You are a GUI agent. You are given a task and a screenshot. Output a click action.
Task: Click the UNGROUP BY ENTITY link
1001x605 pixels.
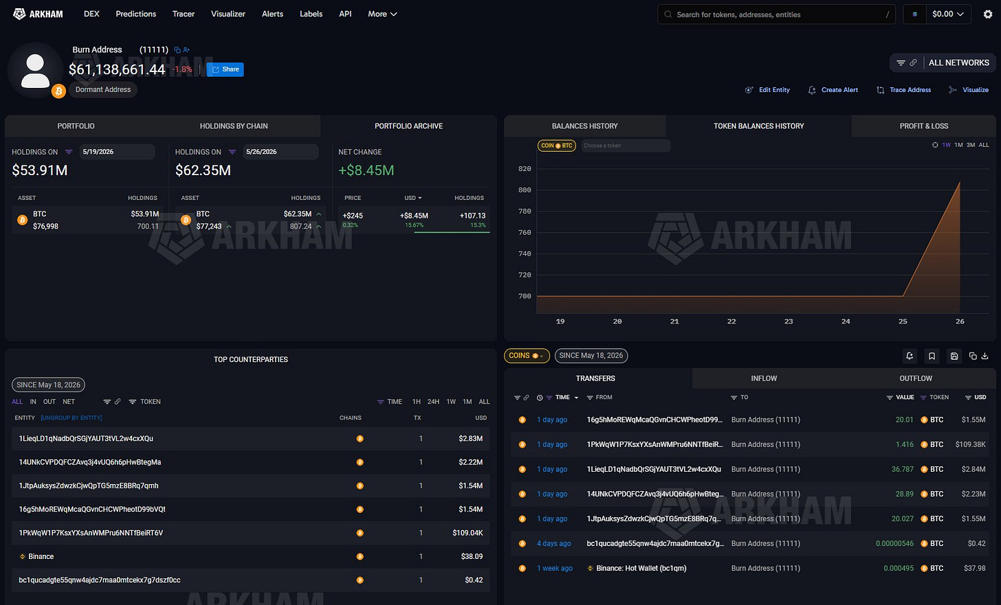pyautogui.click(x=71, y=418)
